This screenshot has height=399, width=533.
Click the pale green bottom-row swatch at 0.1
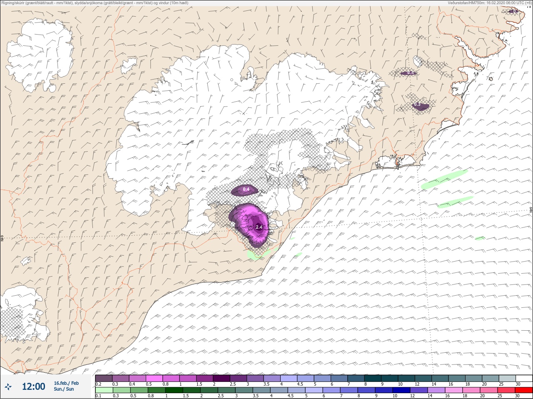pos(104,390)
